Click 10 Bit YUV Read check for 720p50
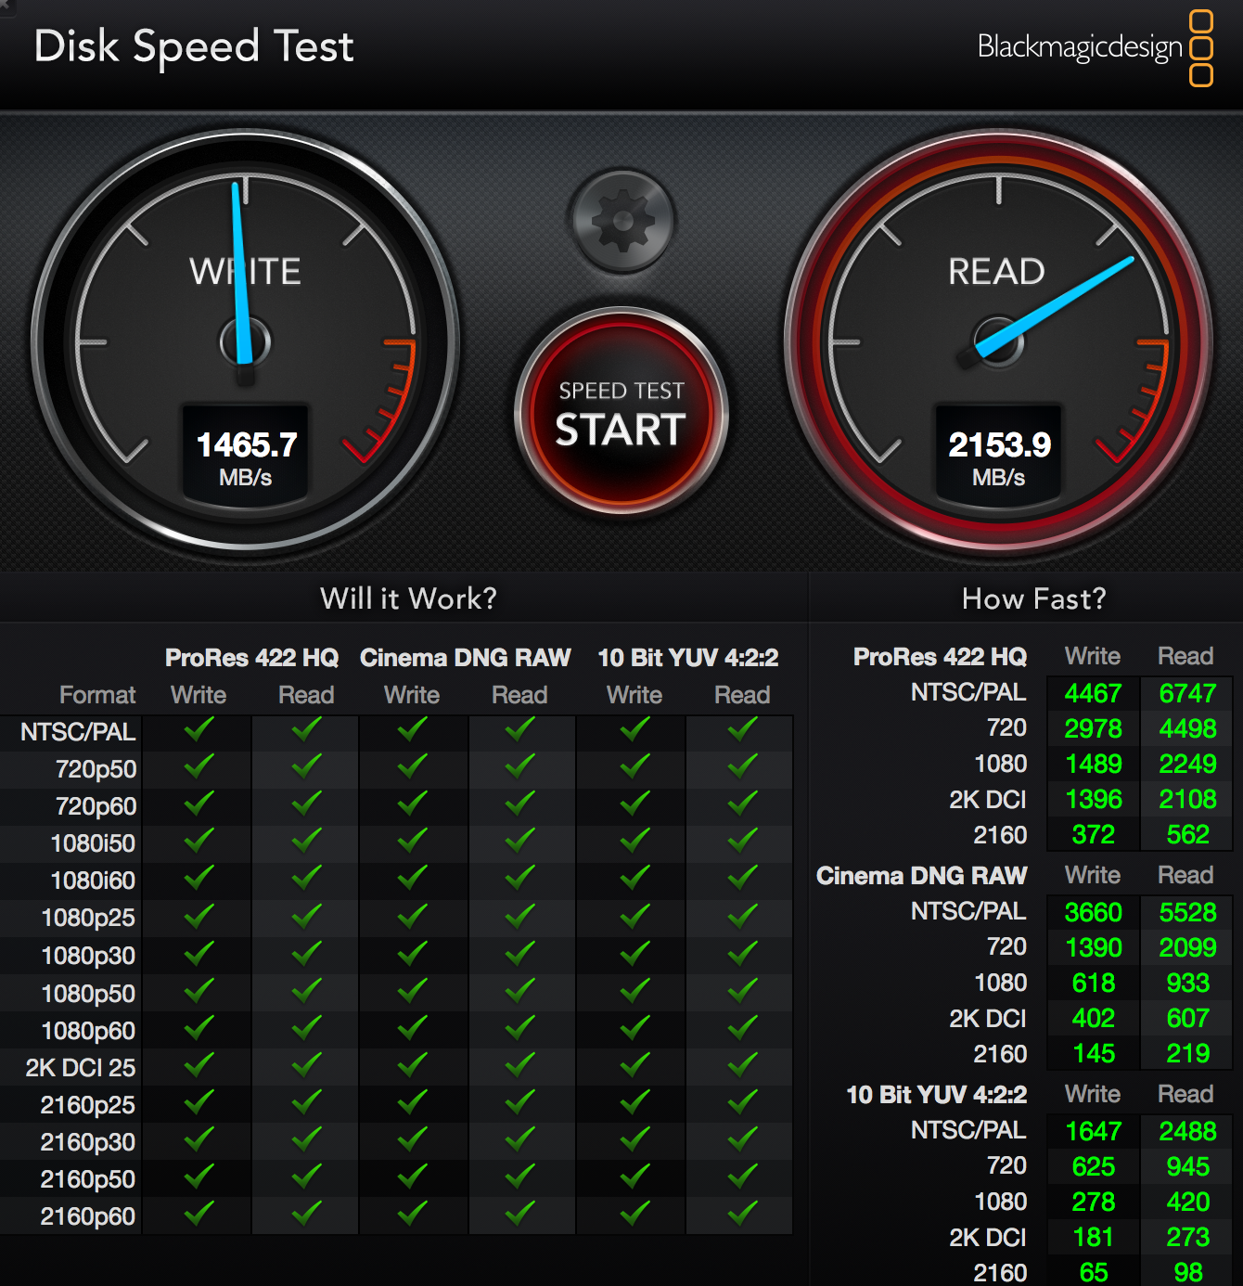The width and height of the screenshot is (1243, 1286). [x=742, y=767]
